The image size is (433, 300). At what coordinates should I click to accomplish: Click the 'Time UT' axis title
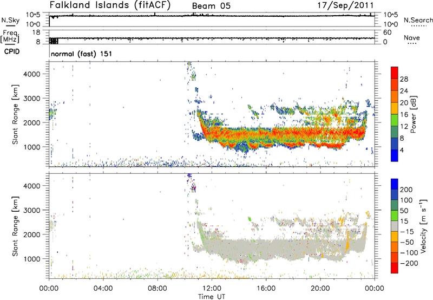(x=212, y=296)
